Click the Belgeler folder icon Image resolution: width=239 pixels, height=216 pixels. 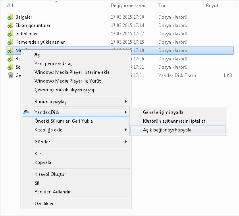coord(10,17)
